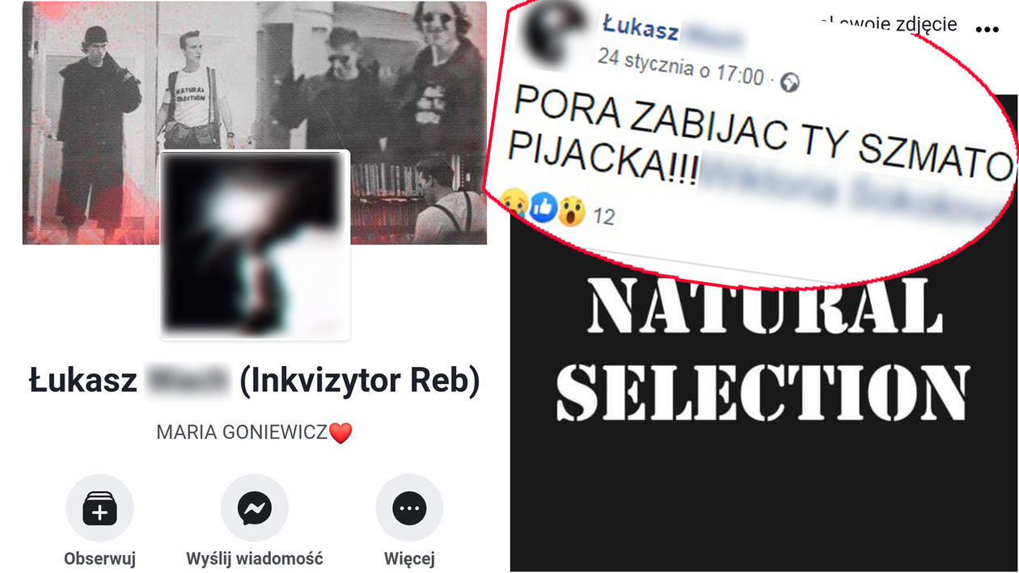Click the Obserwuj follow icon
Image resolution: width=1019 pixels, height=573 pixels.
click(x=99, y=508)
